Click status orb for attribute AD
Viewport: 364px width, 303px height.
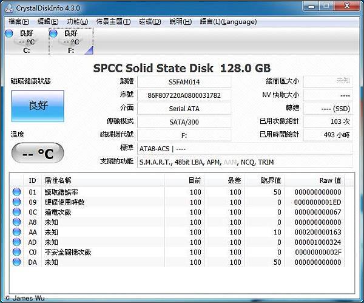(16, 242)
